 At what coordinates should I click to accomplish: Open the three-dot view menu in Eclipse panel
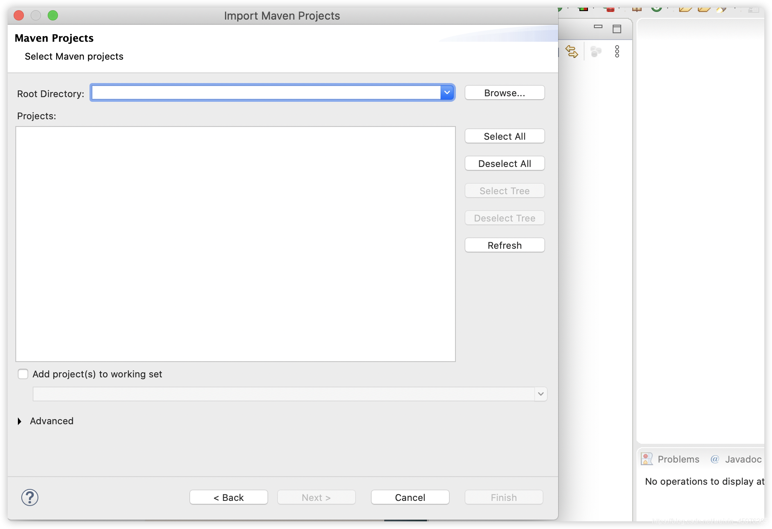(x=617, y=52)
